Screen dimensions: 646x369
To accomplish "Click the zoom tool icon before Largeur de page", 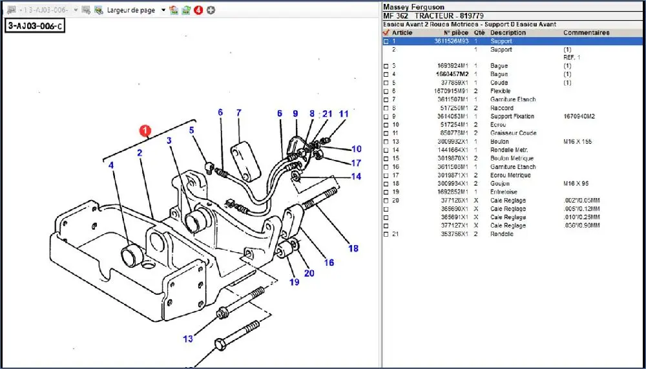I will 98,10.
